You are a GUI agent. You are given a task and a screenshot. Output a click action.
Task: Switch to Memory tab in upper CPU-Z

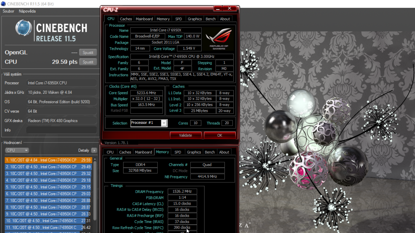tap(163, 19)
